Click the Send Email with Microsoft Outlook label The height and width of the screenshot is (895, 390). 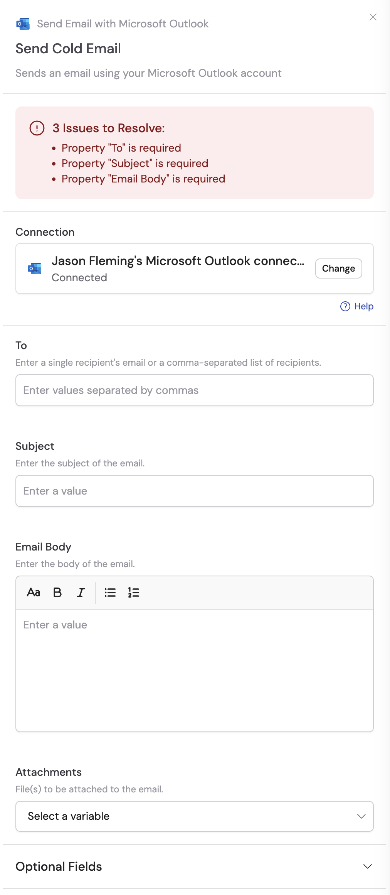123,24
